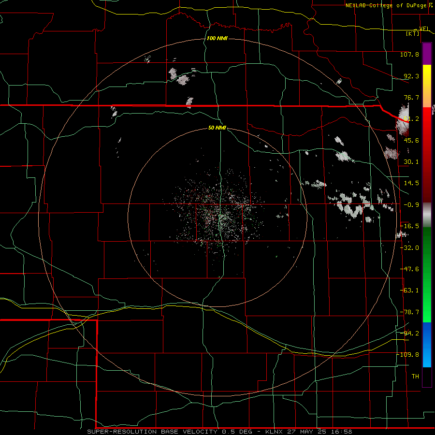Click the TH label on the legend

click(415, 377)
